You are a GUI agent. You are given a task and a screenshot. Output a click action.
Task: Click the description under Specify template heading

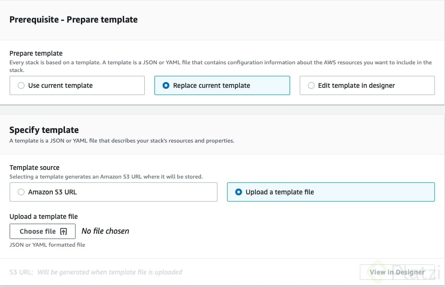[122, 141]
